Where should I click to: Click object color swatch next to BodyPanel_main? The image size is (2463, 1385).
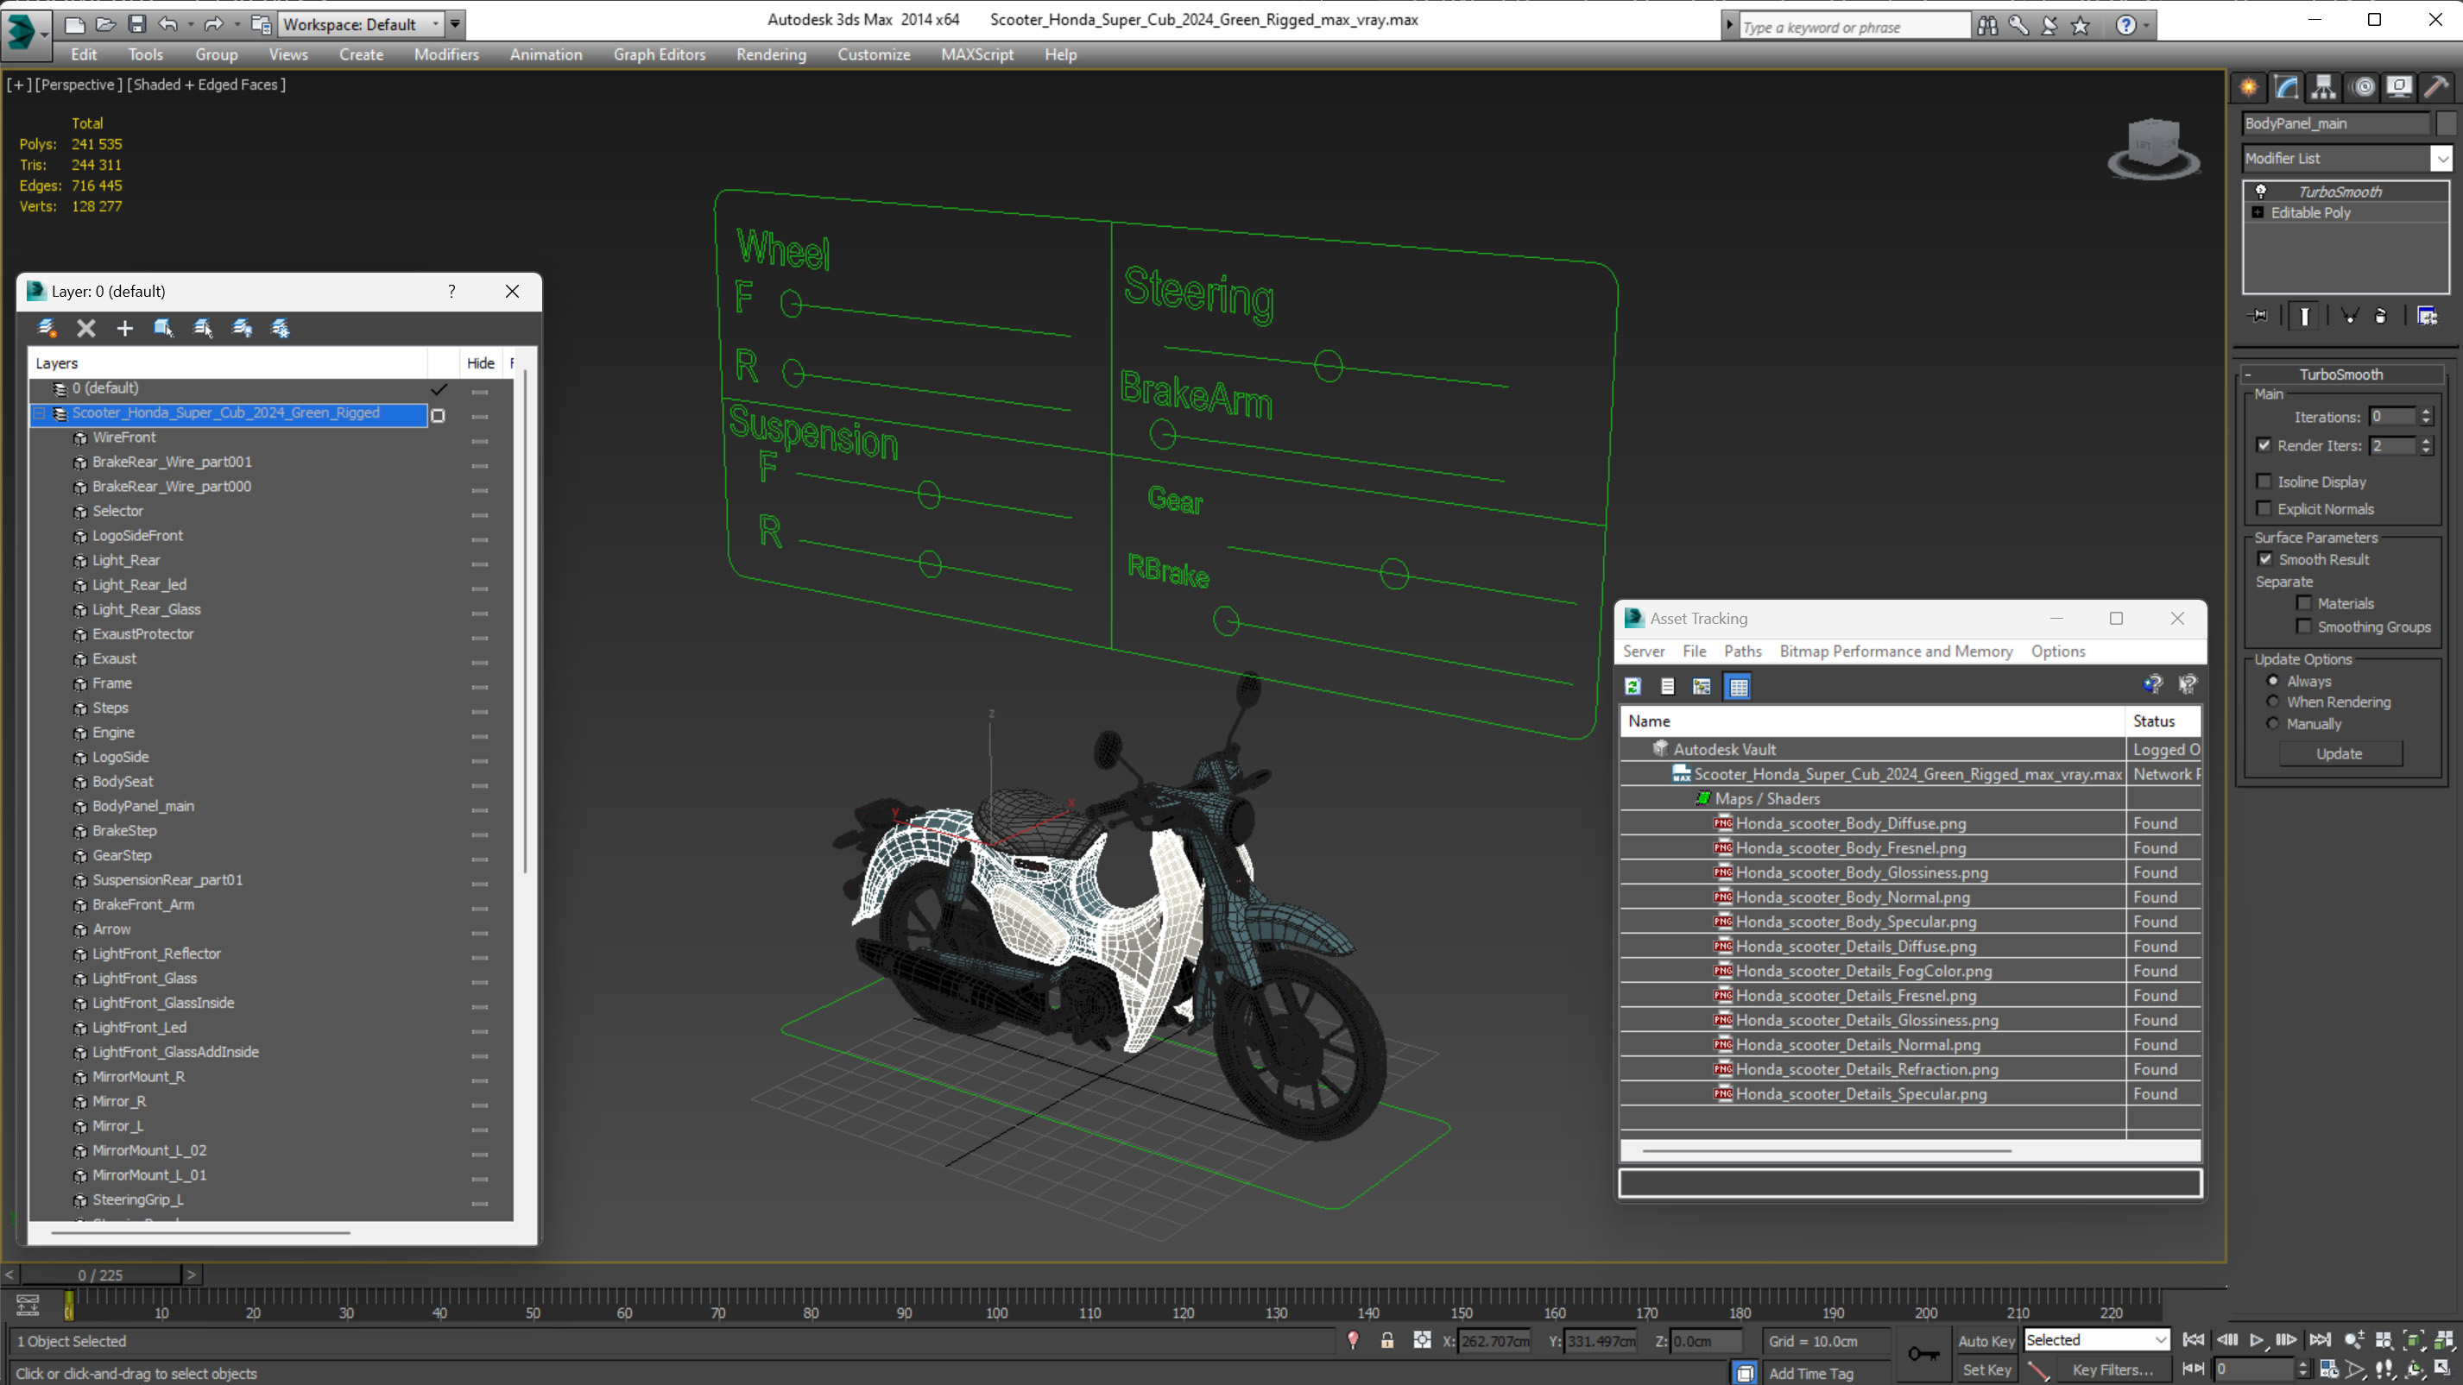tap(2446, 123)
